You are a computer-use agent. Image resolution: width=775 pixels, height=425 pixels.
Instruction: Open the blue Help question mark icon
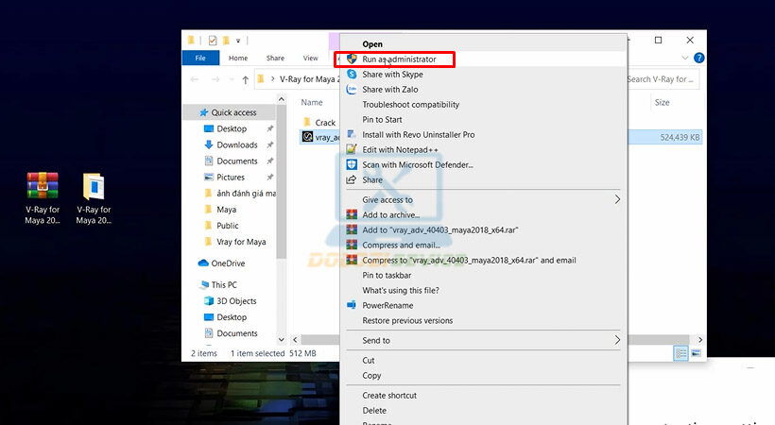tap(699, 58)
